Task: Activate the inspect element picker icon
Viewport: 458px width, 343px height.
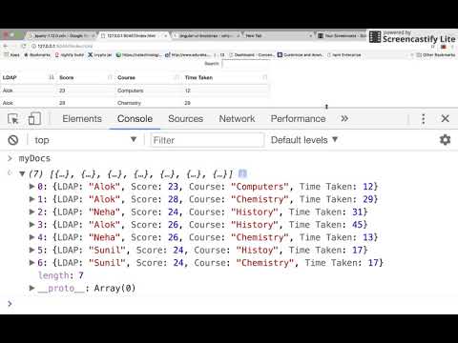Action: coord(13,119)
